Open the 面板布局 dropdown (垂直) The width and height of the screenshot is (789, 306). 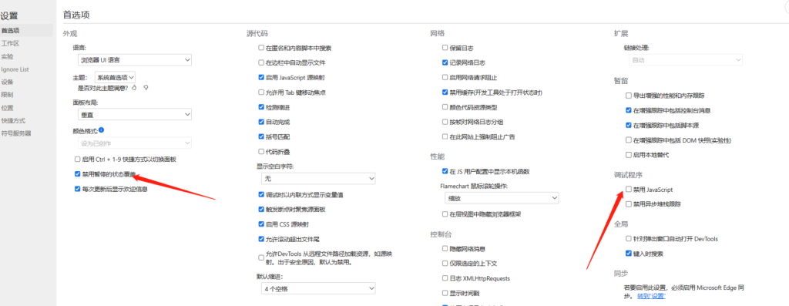(136, 115)
